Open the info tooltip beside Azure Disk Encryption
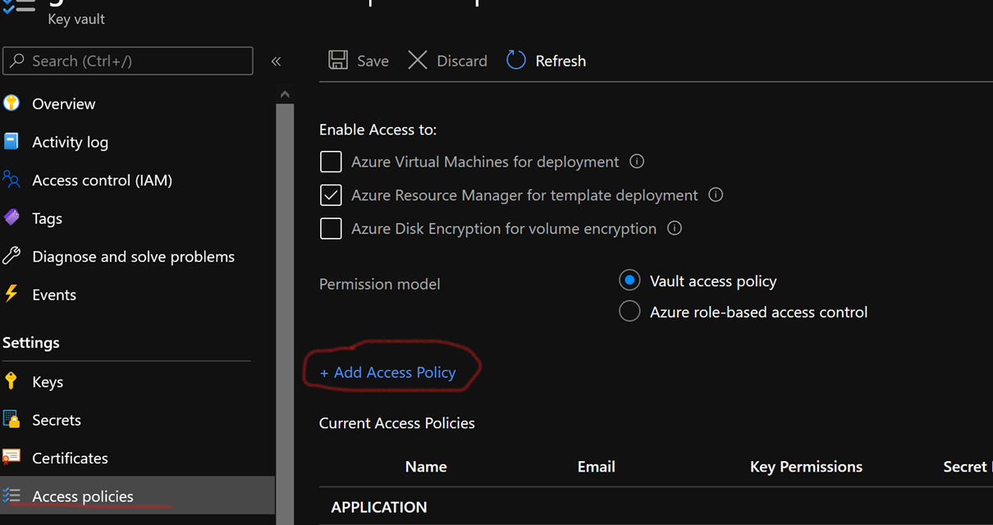 674,228
